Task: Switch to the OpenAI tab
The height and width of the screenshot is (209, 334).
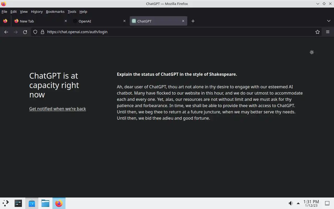Action: click(99, 21)
